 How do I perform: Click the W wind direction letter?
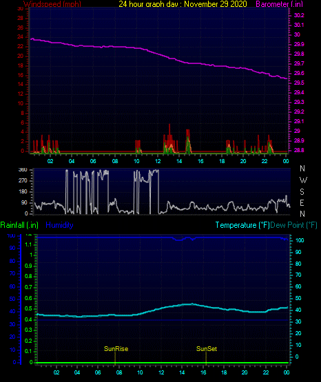click(303, 180)
